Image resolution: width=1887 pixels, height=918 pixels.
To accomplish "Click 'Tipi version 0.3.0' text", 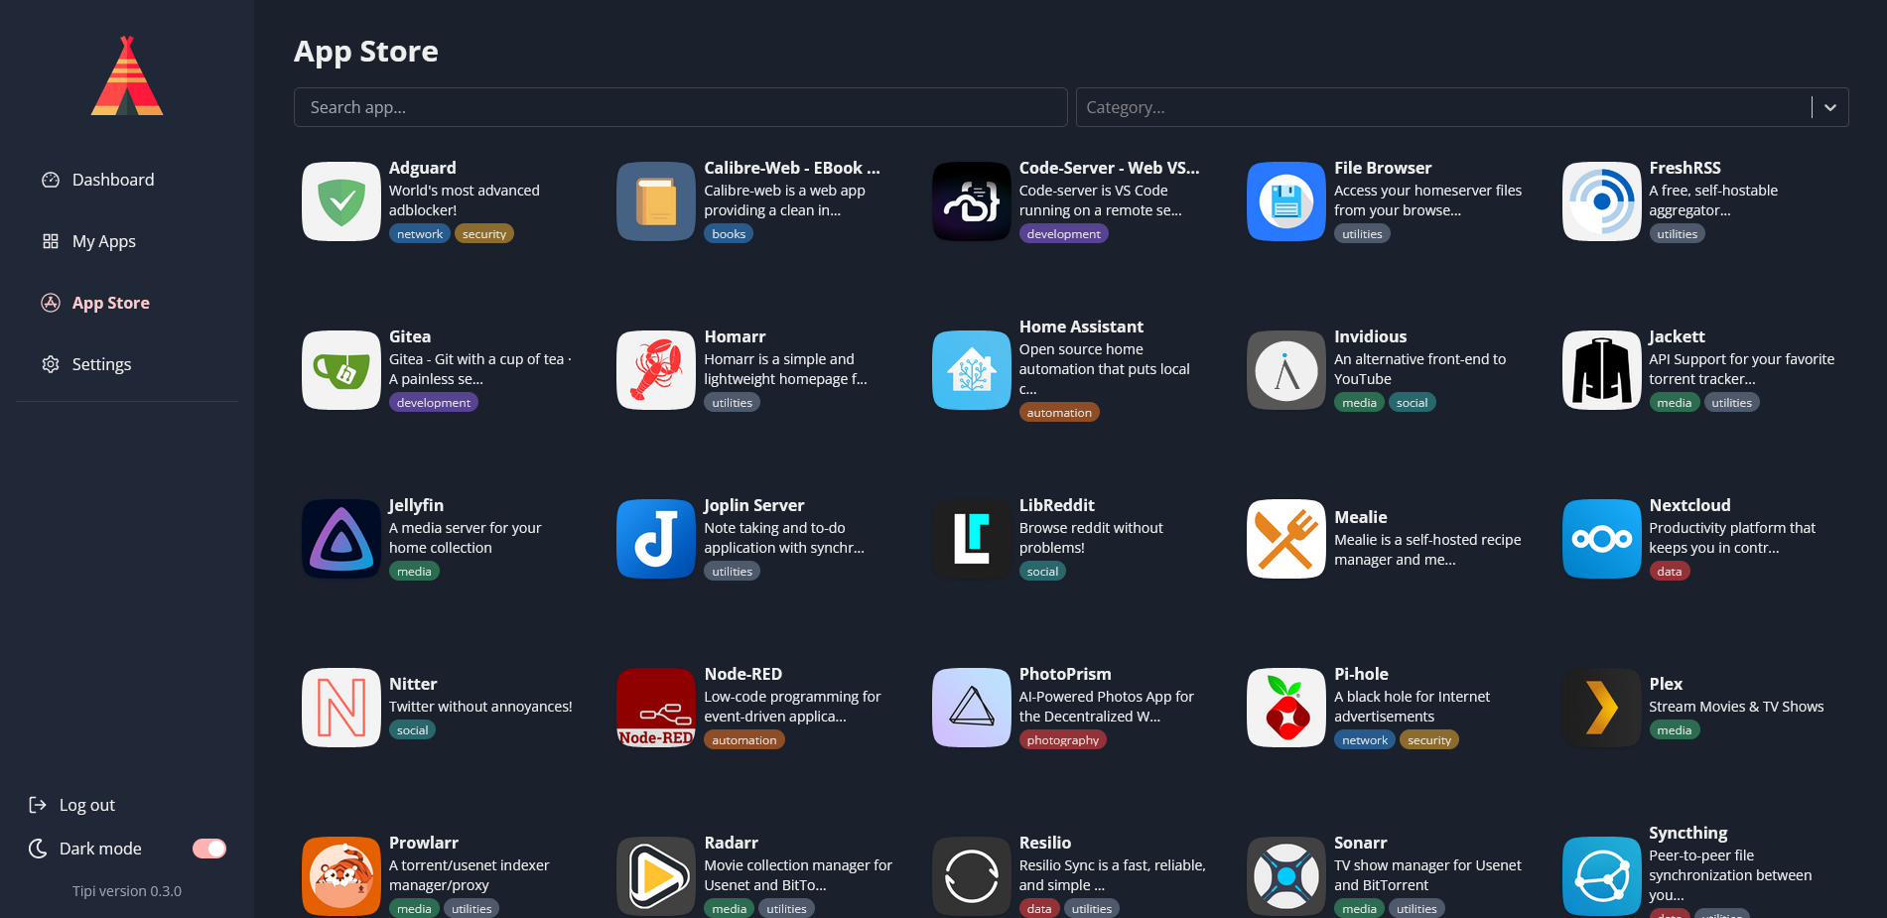I will 127,891.
